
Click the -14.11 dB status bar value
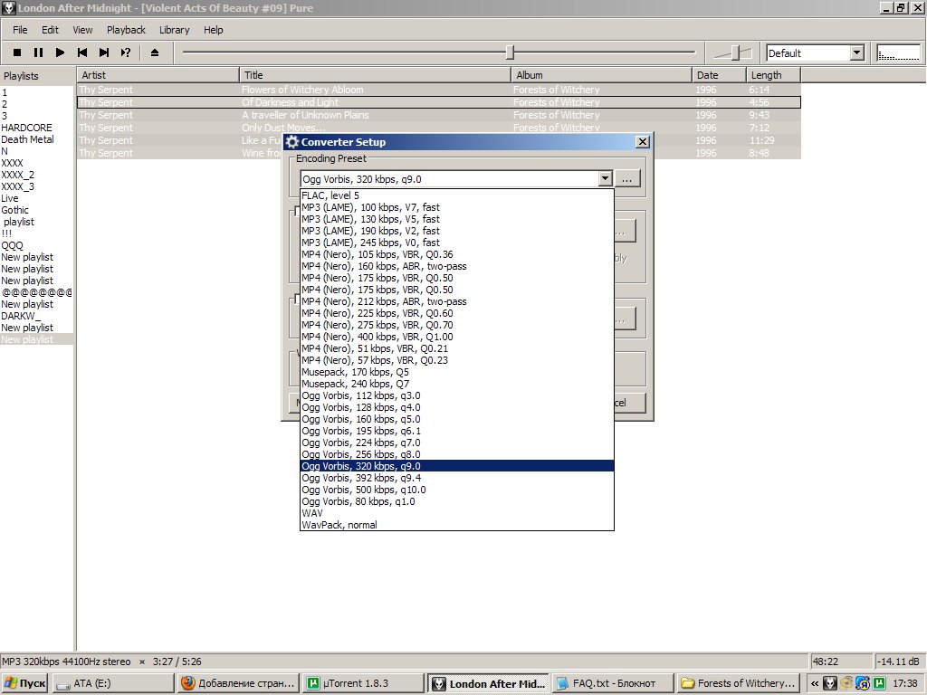[x=899, y=662]
